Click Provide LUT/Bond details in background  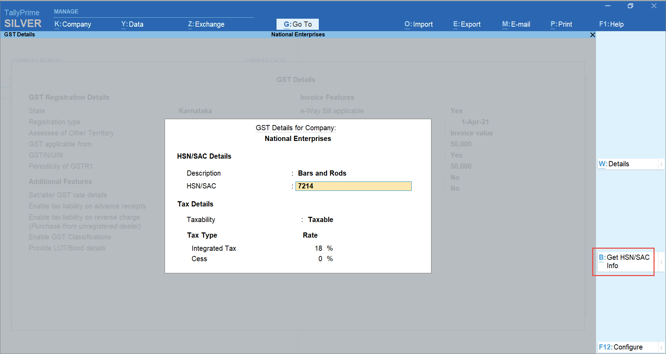point(67,248)
